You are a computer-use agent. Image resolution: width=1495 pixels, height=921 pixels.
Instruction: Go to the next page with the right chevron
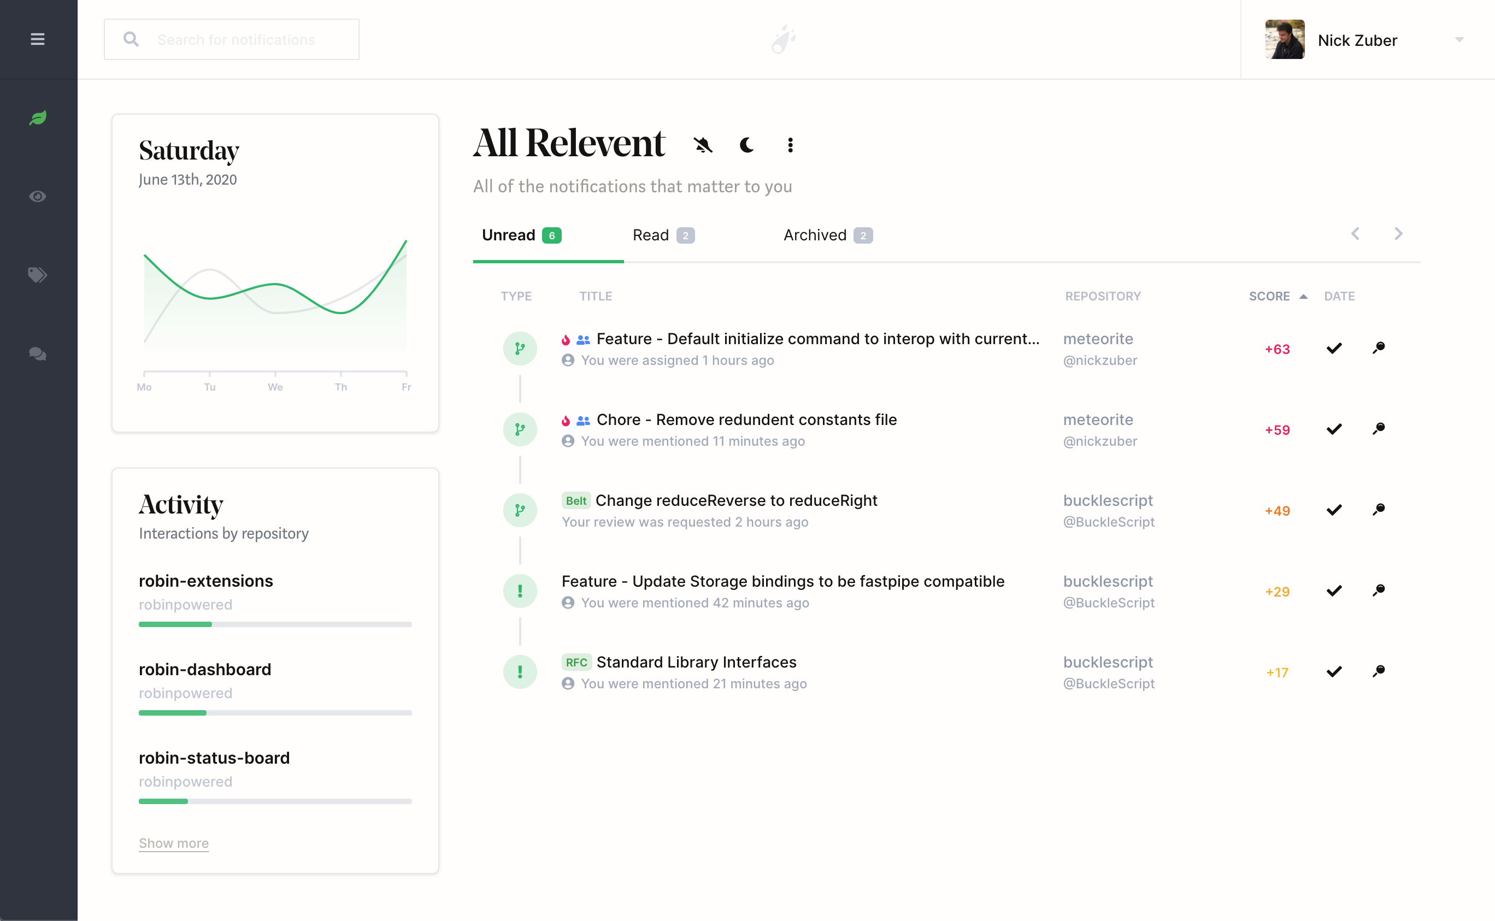pos(1399,233)
